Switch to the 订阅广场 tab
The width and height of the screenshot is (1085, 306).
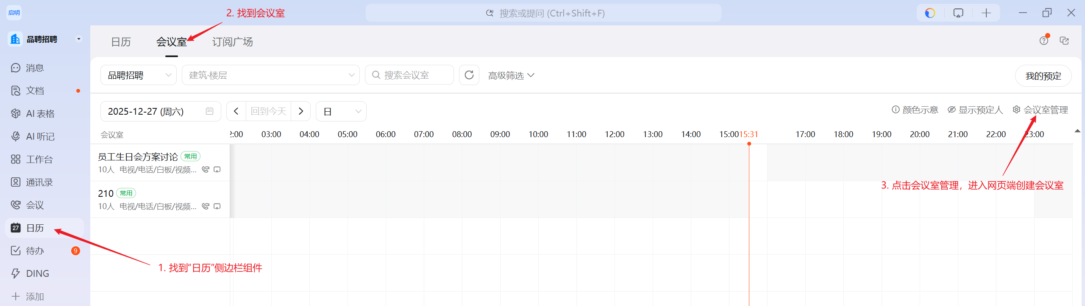232,42
